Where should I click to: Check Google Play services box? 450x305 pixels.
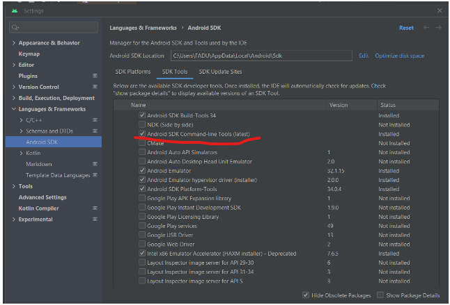pyautogui.click(x=142, y=226)
